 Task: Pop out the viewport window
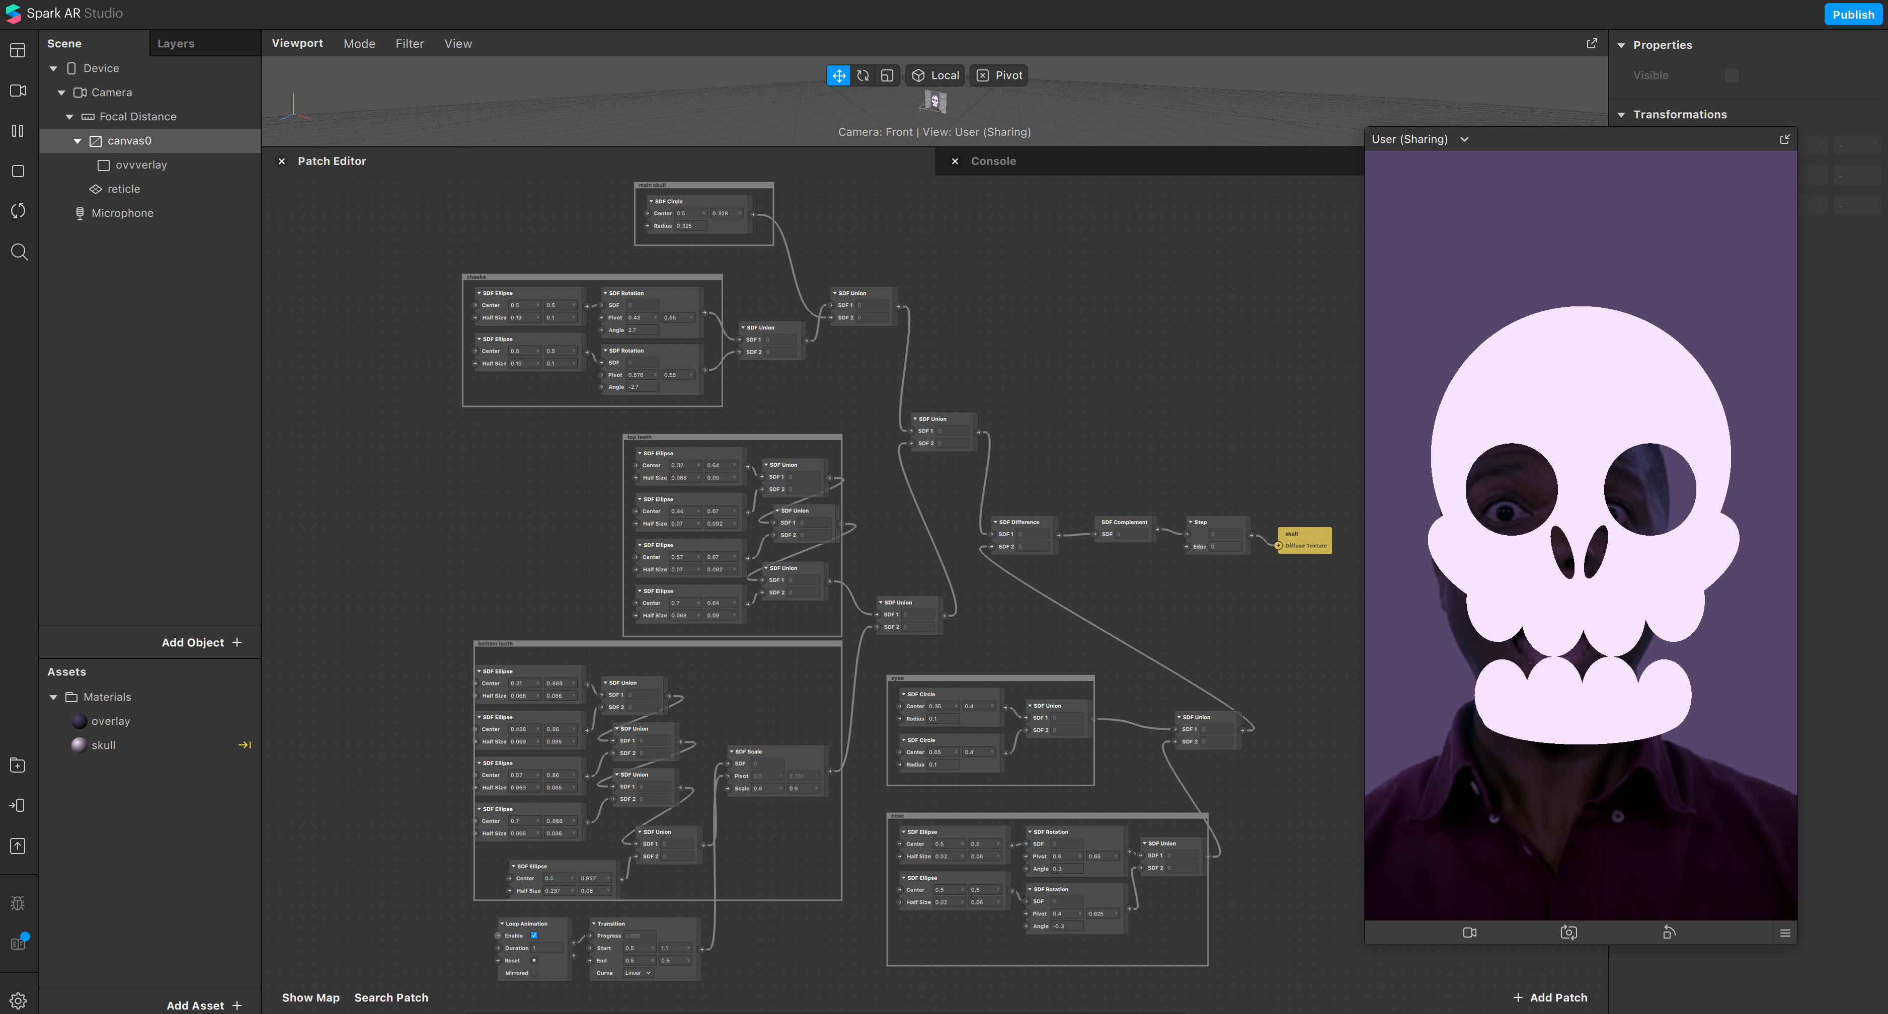pyautogui.click(x=1591, y=44)
